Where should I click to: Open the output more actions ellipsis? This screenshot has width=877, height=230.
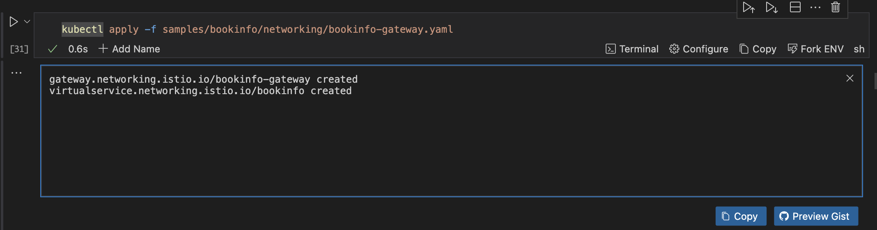(x=16, y=73)
